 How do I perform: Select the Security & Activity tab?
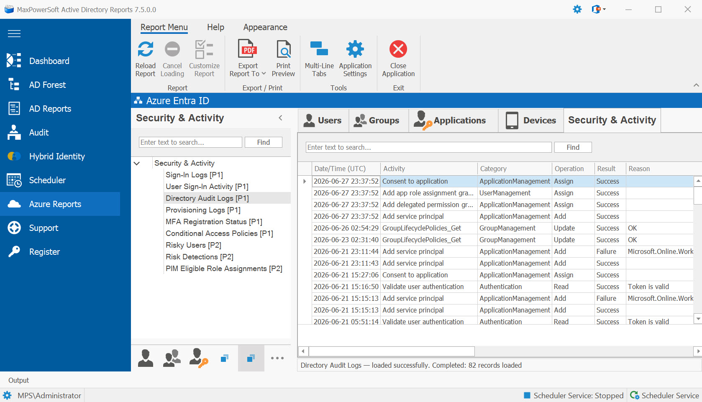pyautogui.click(x=612, y=120)
